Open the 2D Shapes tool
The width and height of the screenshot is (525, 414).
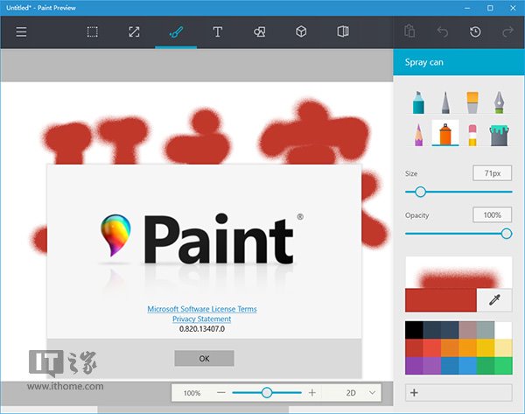pyautogui.click(x=260, y=32)
